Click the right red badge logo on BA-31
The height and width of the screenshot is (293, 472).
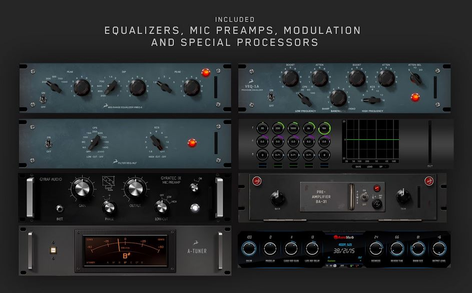click(429, 181)
